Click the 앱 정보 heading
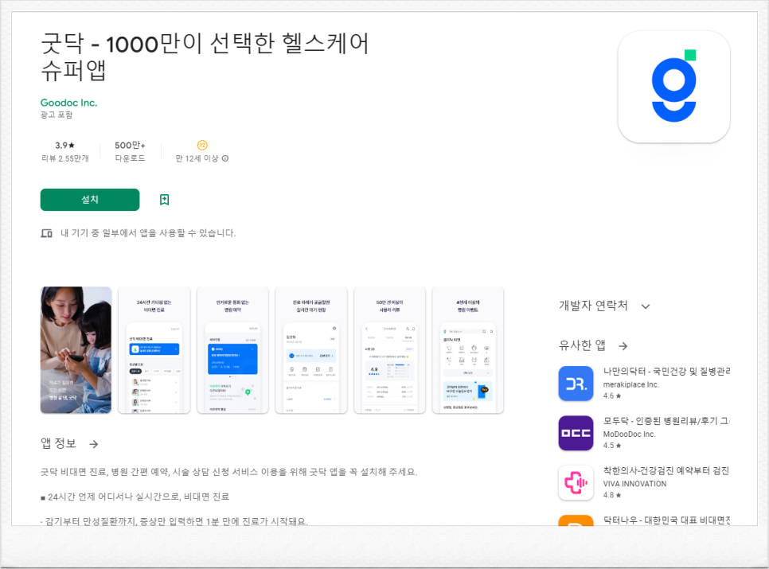Viewport: 769px width, 569px height. [58, 443]
